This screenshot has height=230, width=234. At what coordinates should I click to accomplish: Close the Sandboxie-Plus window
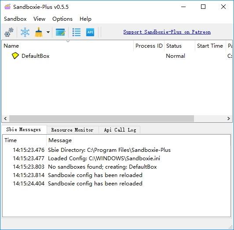[x=223, y=7]
